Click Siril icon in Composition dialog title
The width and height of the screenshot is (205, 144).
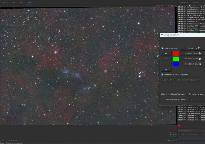[162, 35]
